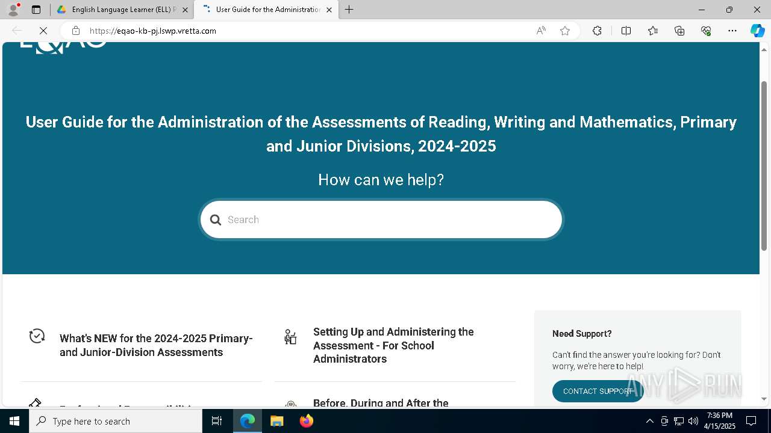
Task: Open Copilot sidebar
Action: pyautogui.click(x=757, y=31)
